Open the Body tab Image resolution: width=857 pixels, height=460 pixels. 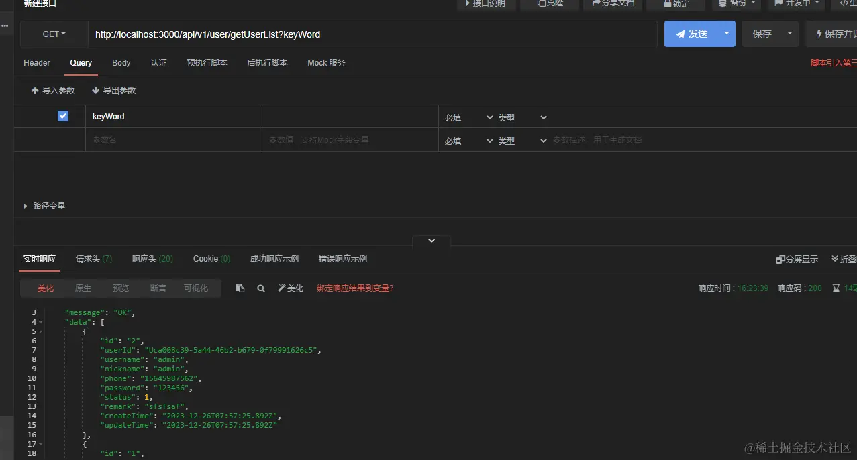[121, 63]
